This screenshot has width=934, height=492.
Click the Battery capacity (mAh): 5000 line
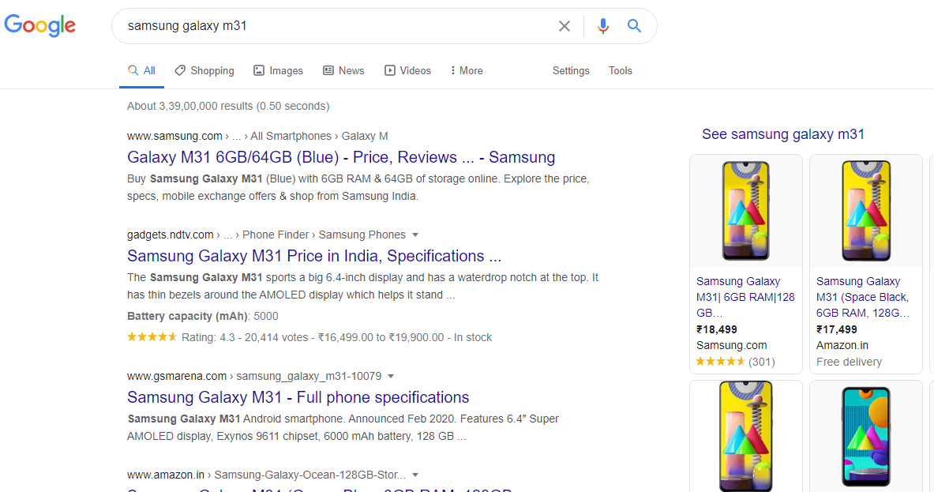point(203,316)
